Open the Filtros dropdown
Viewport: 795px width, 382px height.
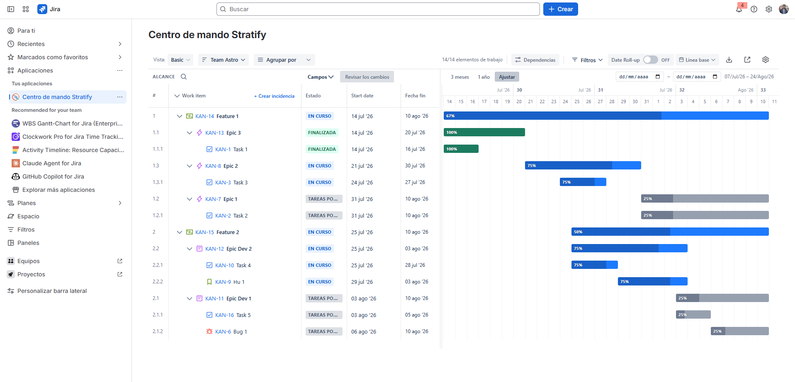coord(587,60)
